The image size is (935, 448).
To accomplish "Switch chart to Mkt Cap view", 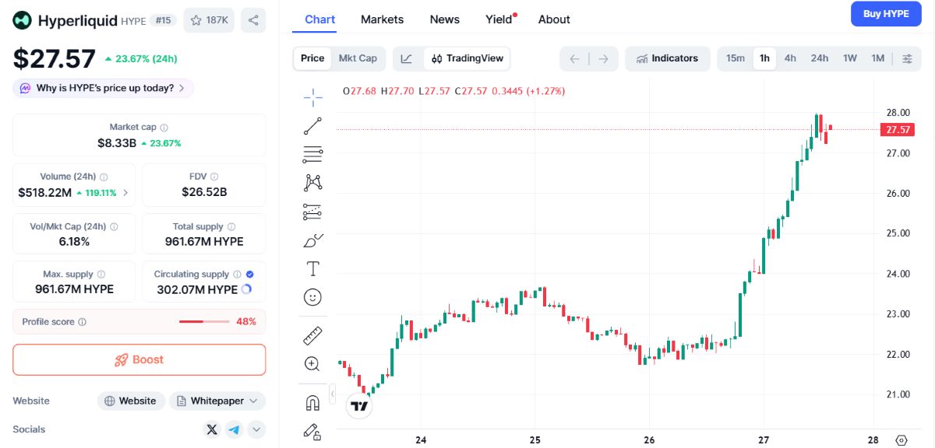I will click(x=358, y=58).
